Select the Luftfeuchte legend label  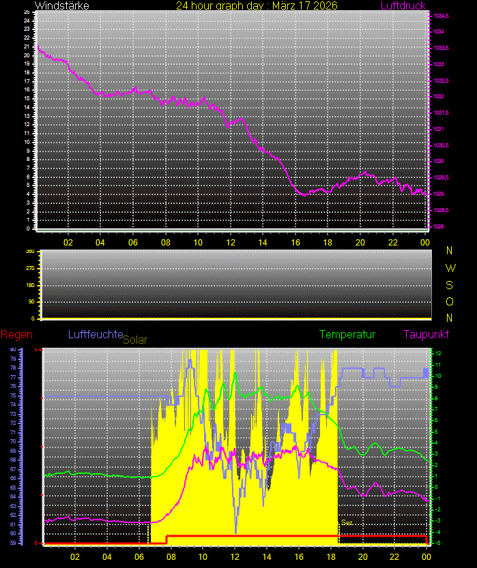[95, 334]
